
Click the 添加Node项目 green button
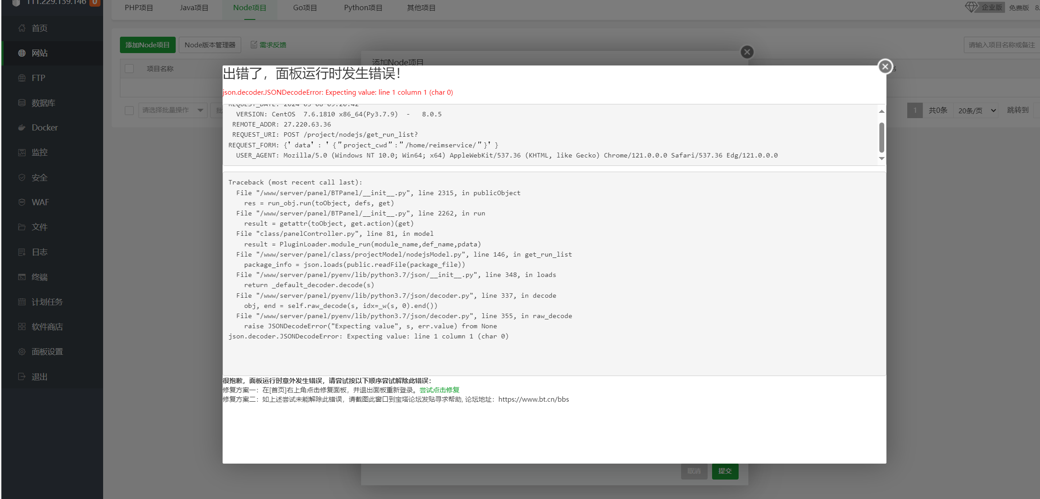coord(147,45)
